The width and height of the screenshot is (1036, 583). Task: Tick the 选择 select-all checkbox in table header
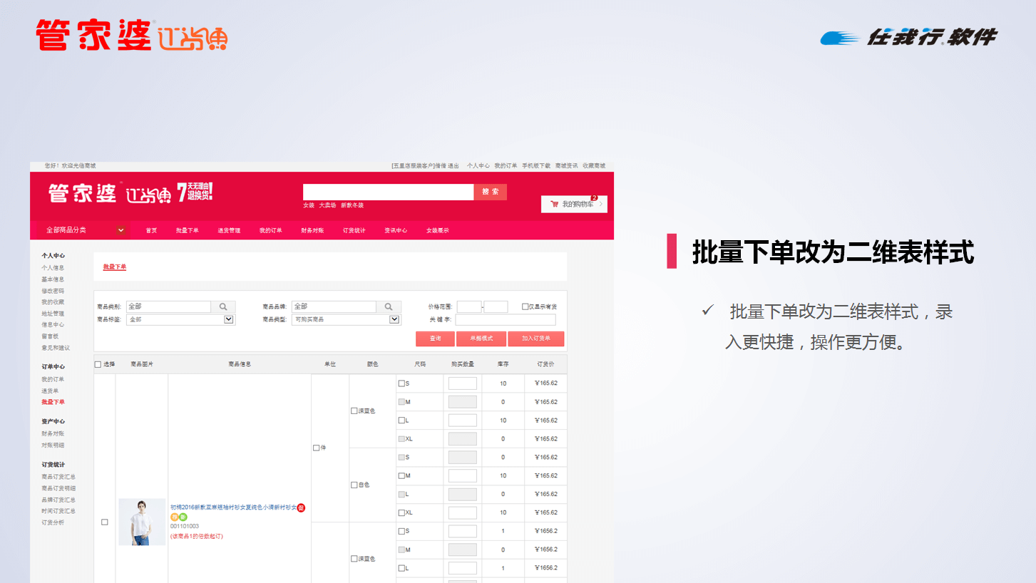point(98,365)
